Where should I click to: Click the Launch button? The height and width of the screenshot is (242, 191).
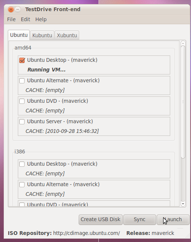point(173,219)
